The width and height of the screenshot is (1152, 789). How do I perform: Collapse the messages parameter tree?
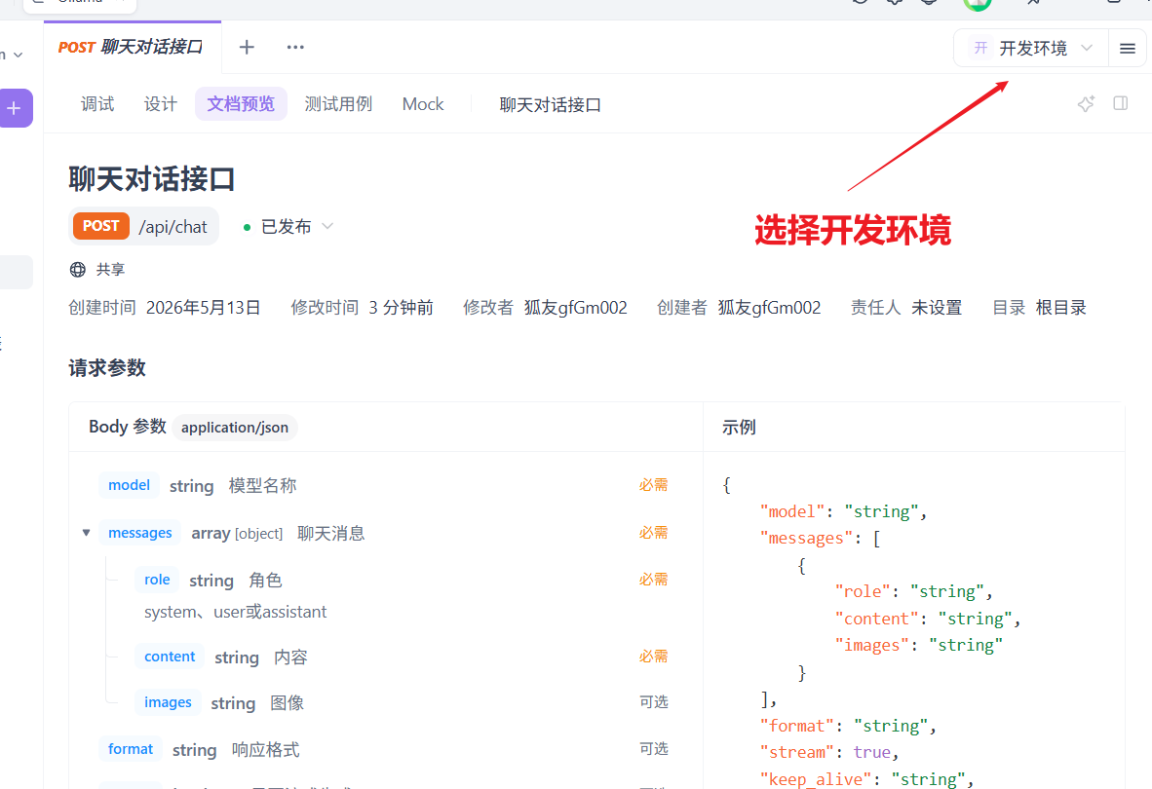click(86, 533)
